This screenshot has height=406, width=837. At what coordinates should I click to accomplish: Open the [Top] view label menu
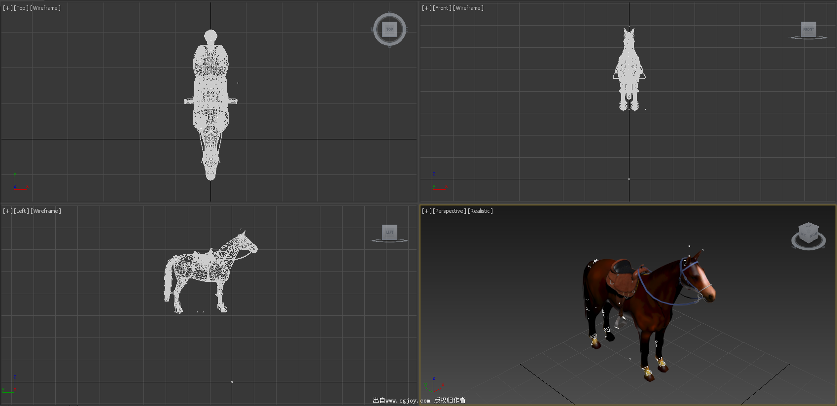click(x=21, y=8)
